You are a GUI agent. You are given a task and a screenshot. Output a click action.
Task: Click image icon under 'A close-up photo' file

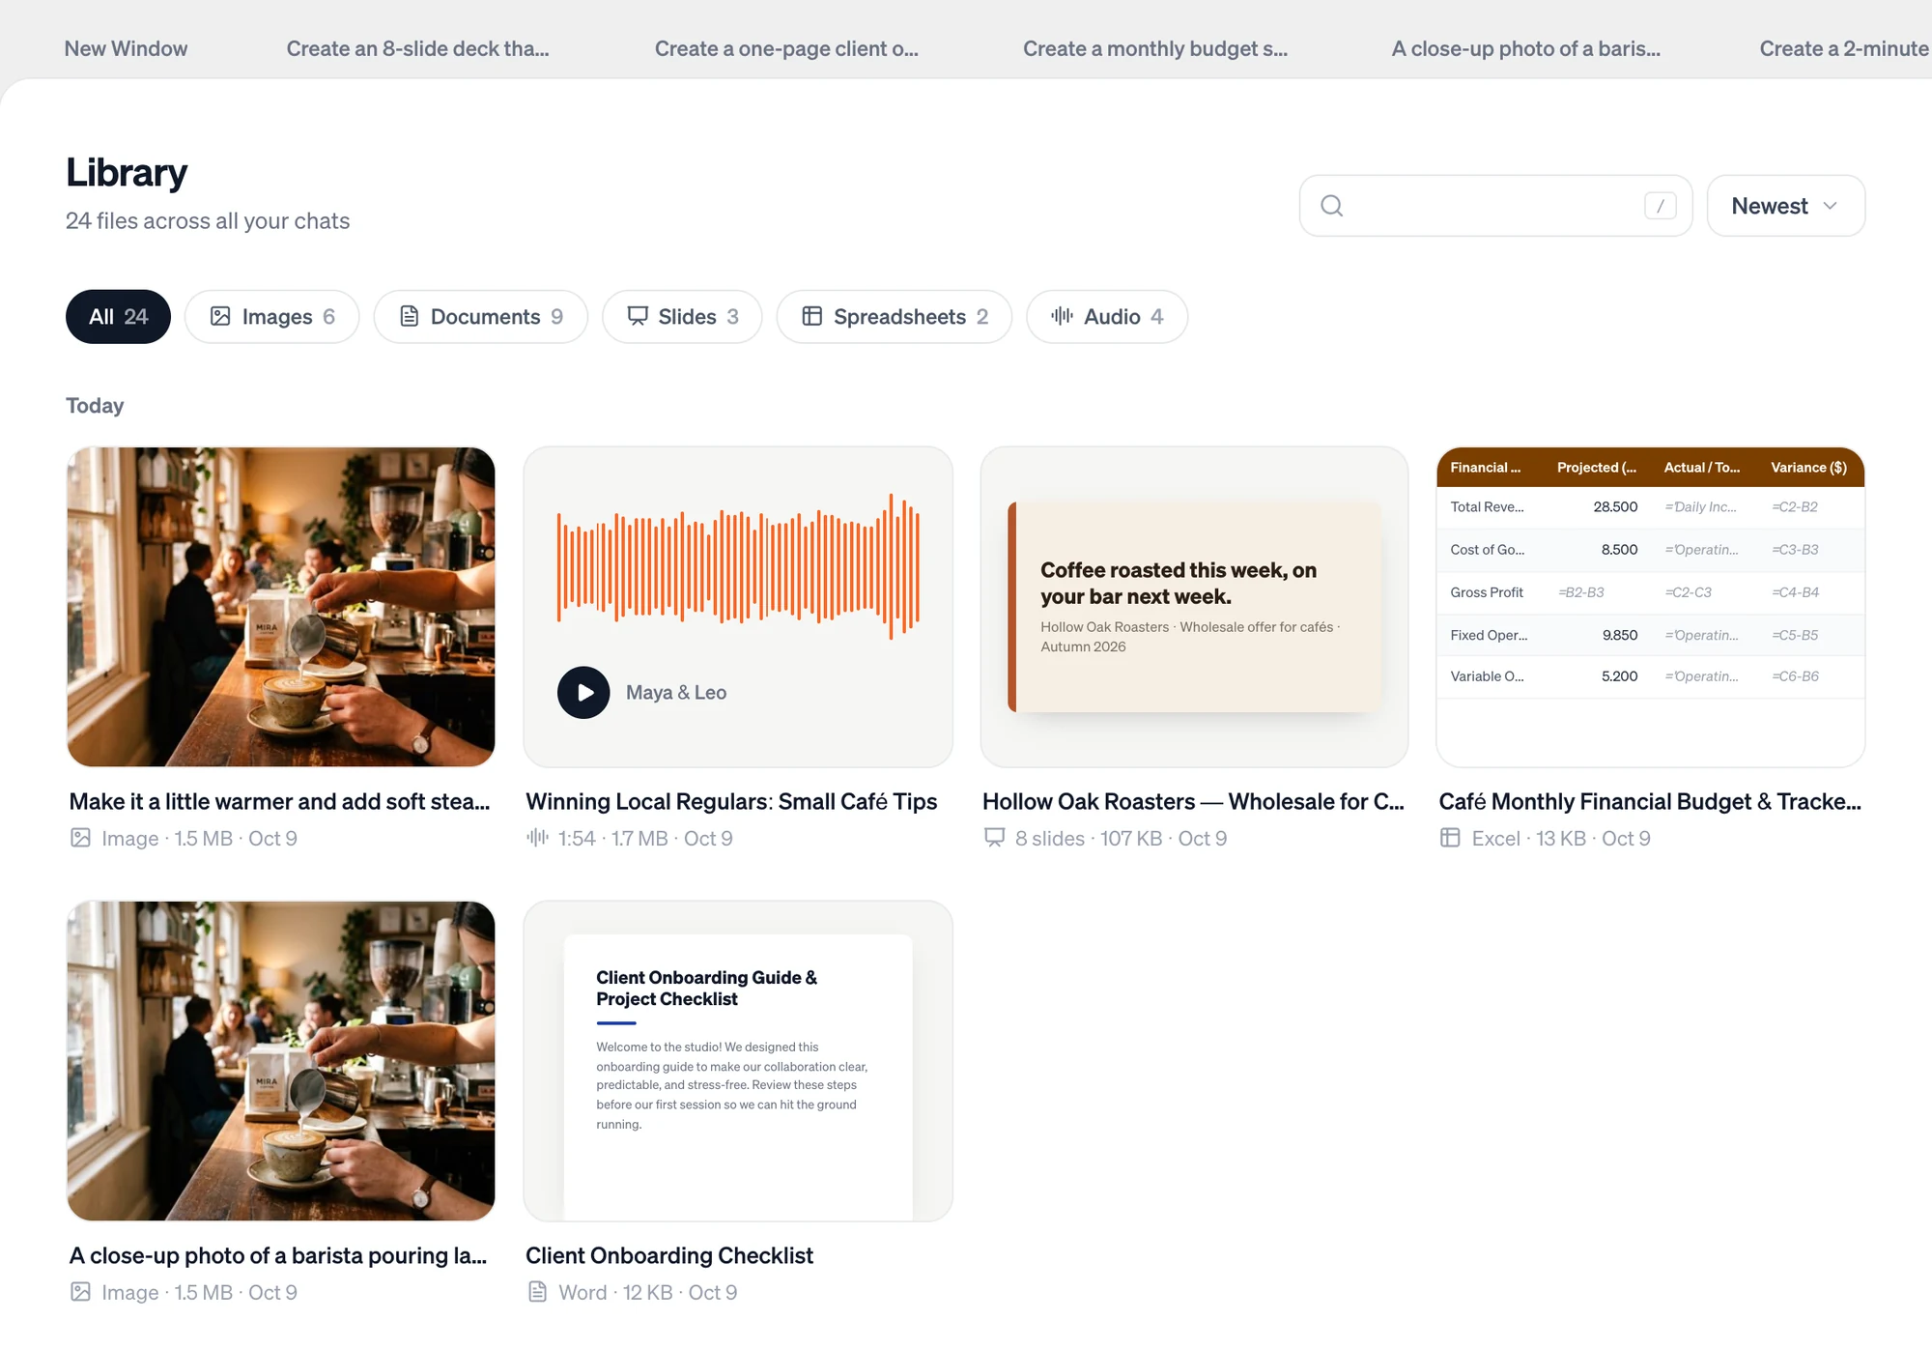tap(81, 1292)
